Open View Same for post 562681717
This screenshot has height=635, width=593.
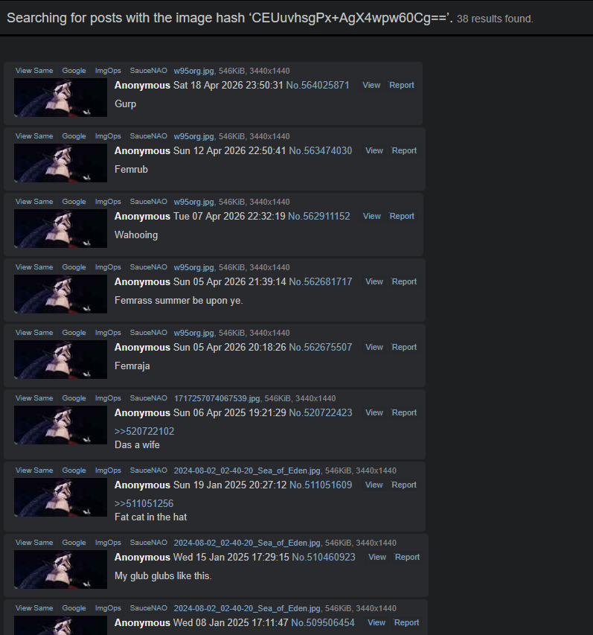34,267
